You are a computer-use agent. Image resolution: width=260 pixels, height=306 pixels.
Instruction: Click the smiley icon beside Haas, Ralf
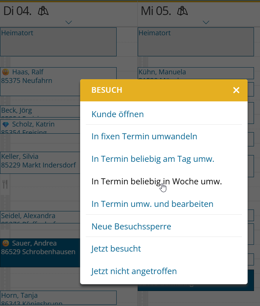6,72
